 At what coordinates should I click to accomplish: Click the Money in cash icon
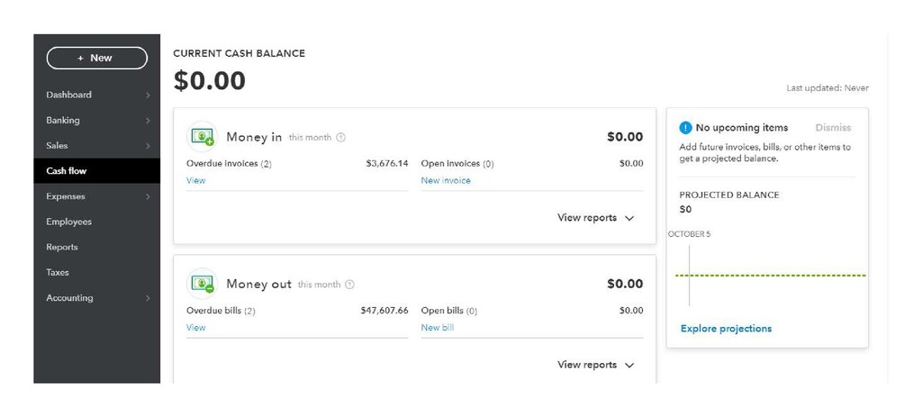pyautogui.click(x=203, y=137)
